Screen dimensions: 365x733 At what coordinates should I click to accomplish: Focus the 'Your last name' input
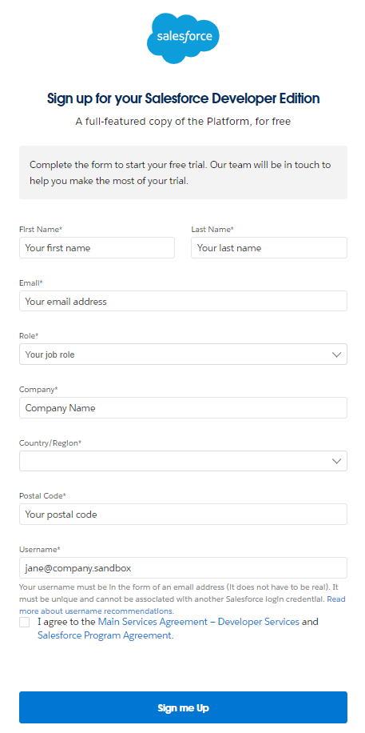click(269, 248)
